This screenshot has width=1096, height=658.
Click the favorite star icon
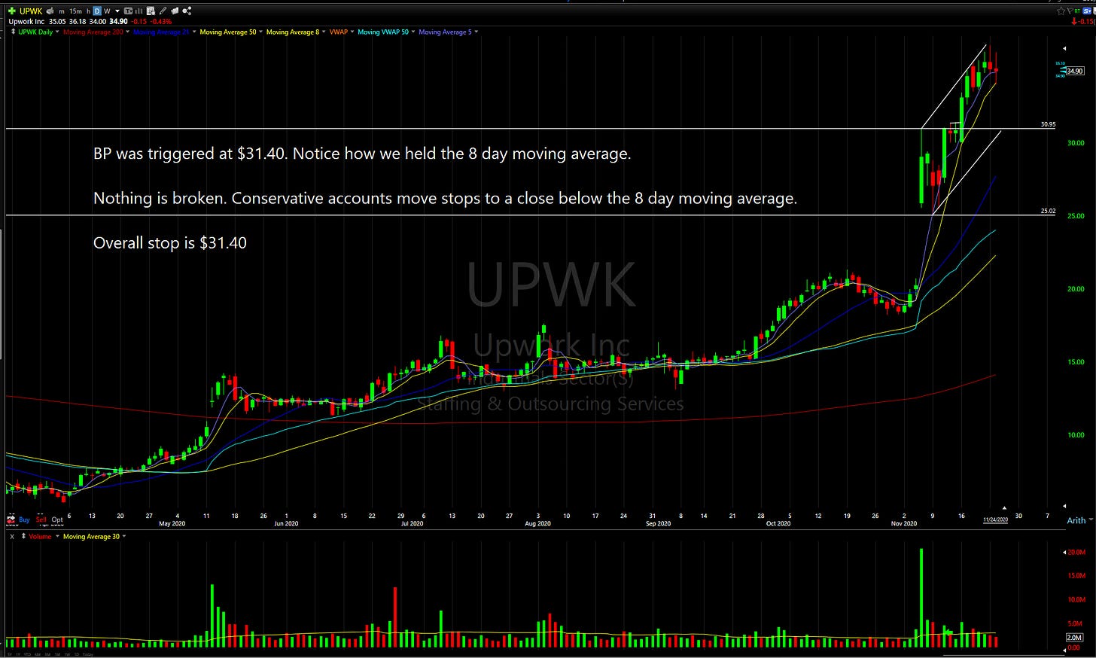(1061, 11)
